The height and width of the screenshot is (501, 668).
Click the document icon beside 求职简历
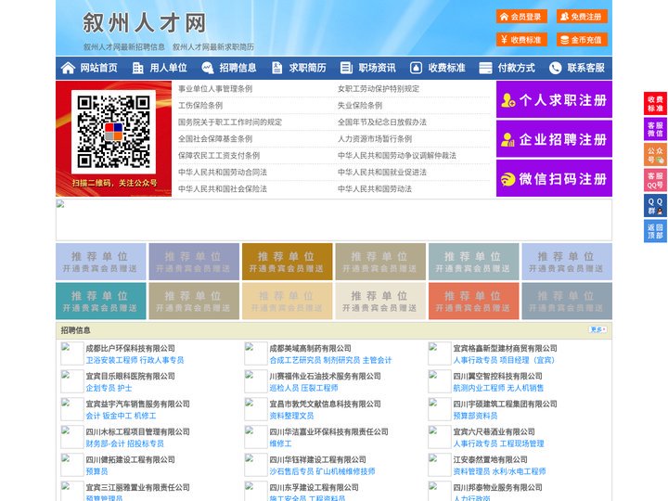point(276,68)
